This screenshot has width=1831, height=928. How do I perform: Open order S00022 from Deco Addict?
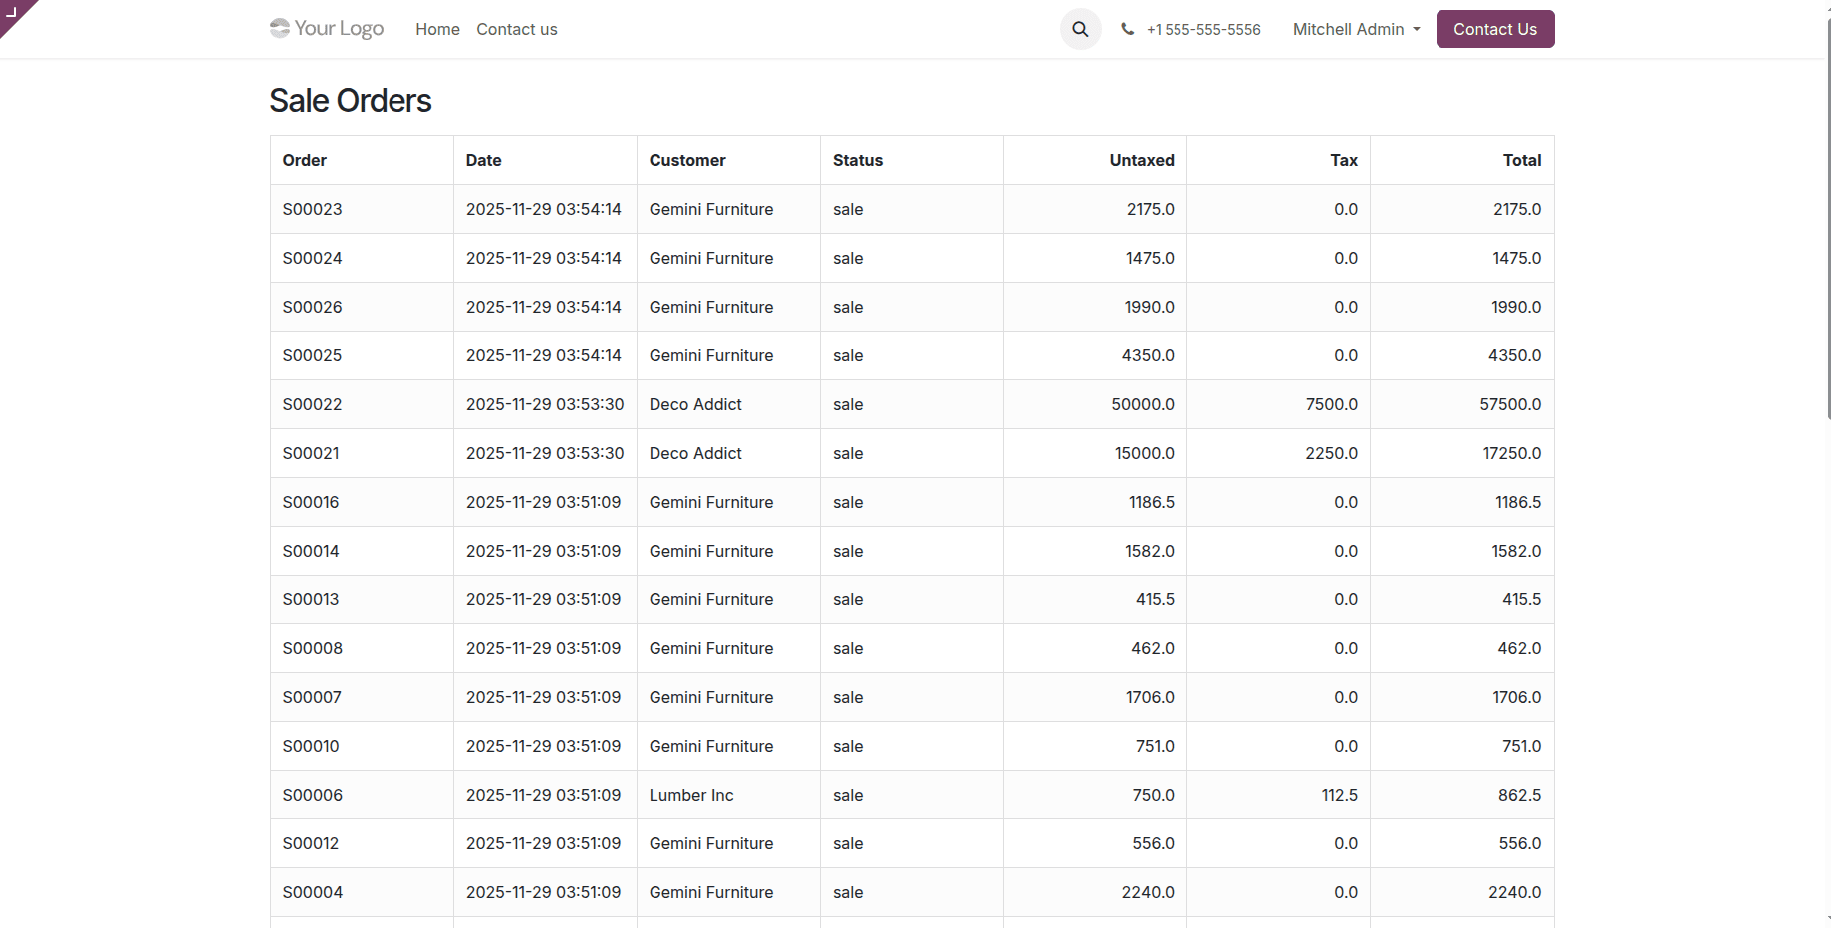click(x=312, y=404)
